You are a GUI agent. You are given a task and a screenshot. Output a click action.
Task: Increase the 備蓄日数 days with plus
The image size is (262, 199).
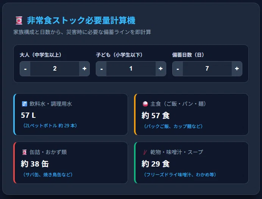(x=237, y=69)
